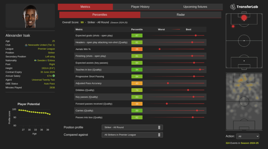
Task: Expand the Action filter dropdown
Action: (248, 136)
